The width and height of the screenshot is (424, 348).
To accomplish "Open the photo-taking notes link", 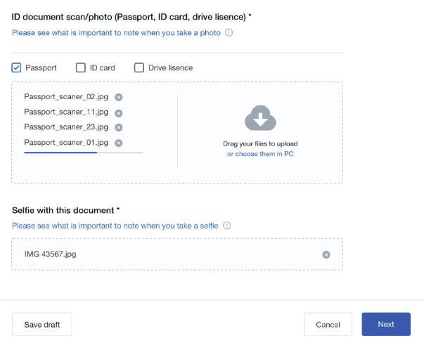I will coord(116,32).
